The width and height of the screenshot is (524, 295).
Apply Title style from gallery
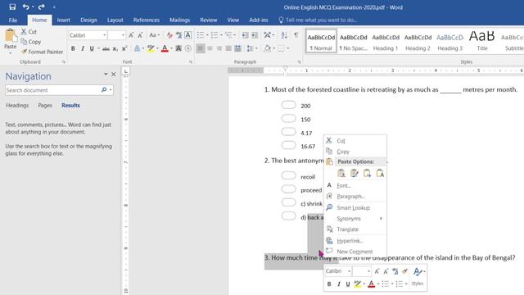coord(482,42)
